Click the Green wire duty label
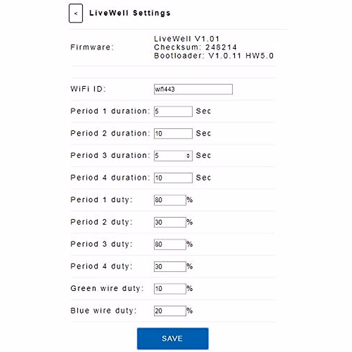Viewport: 352px width, 352px height. [107, 289]
